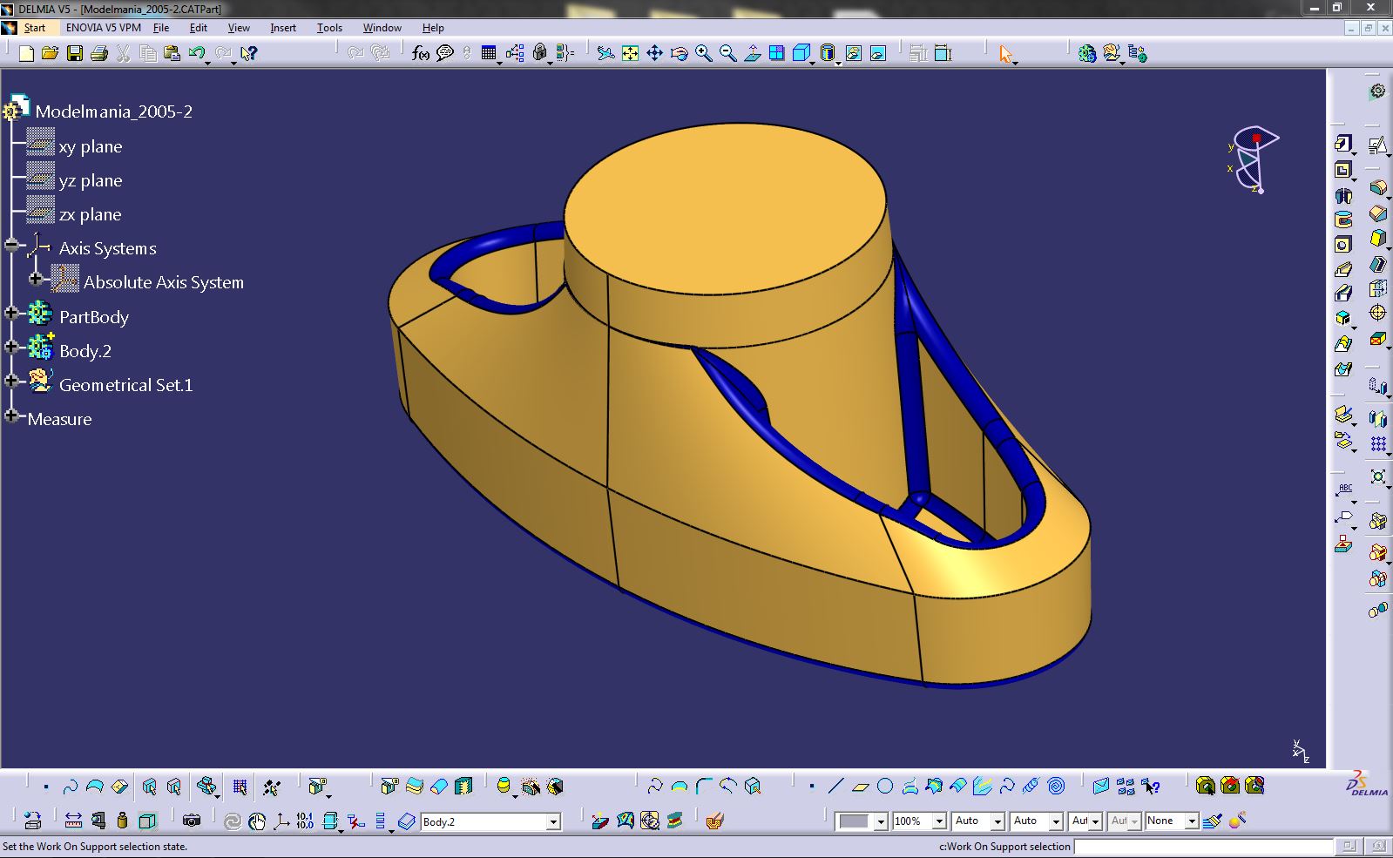Toggle the lock icon in Knowledge toolbar
This screenshot has width=1393, height=858.
pos(539,54)
